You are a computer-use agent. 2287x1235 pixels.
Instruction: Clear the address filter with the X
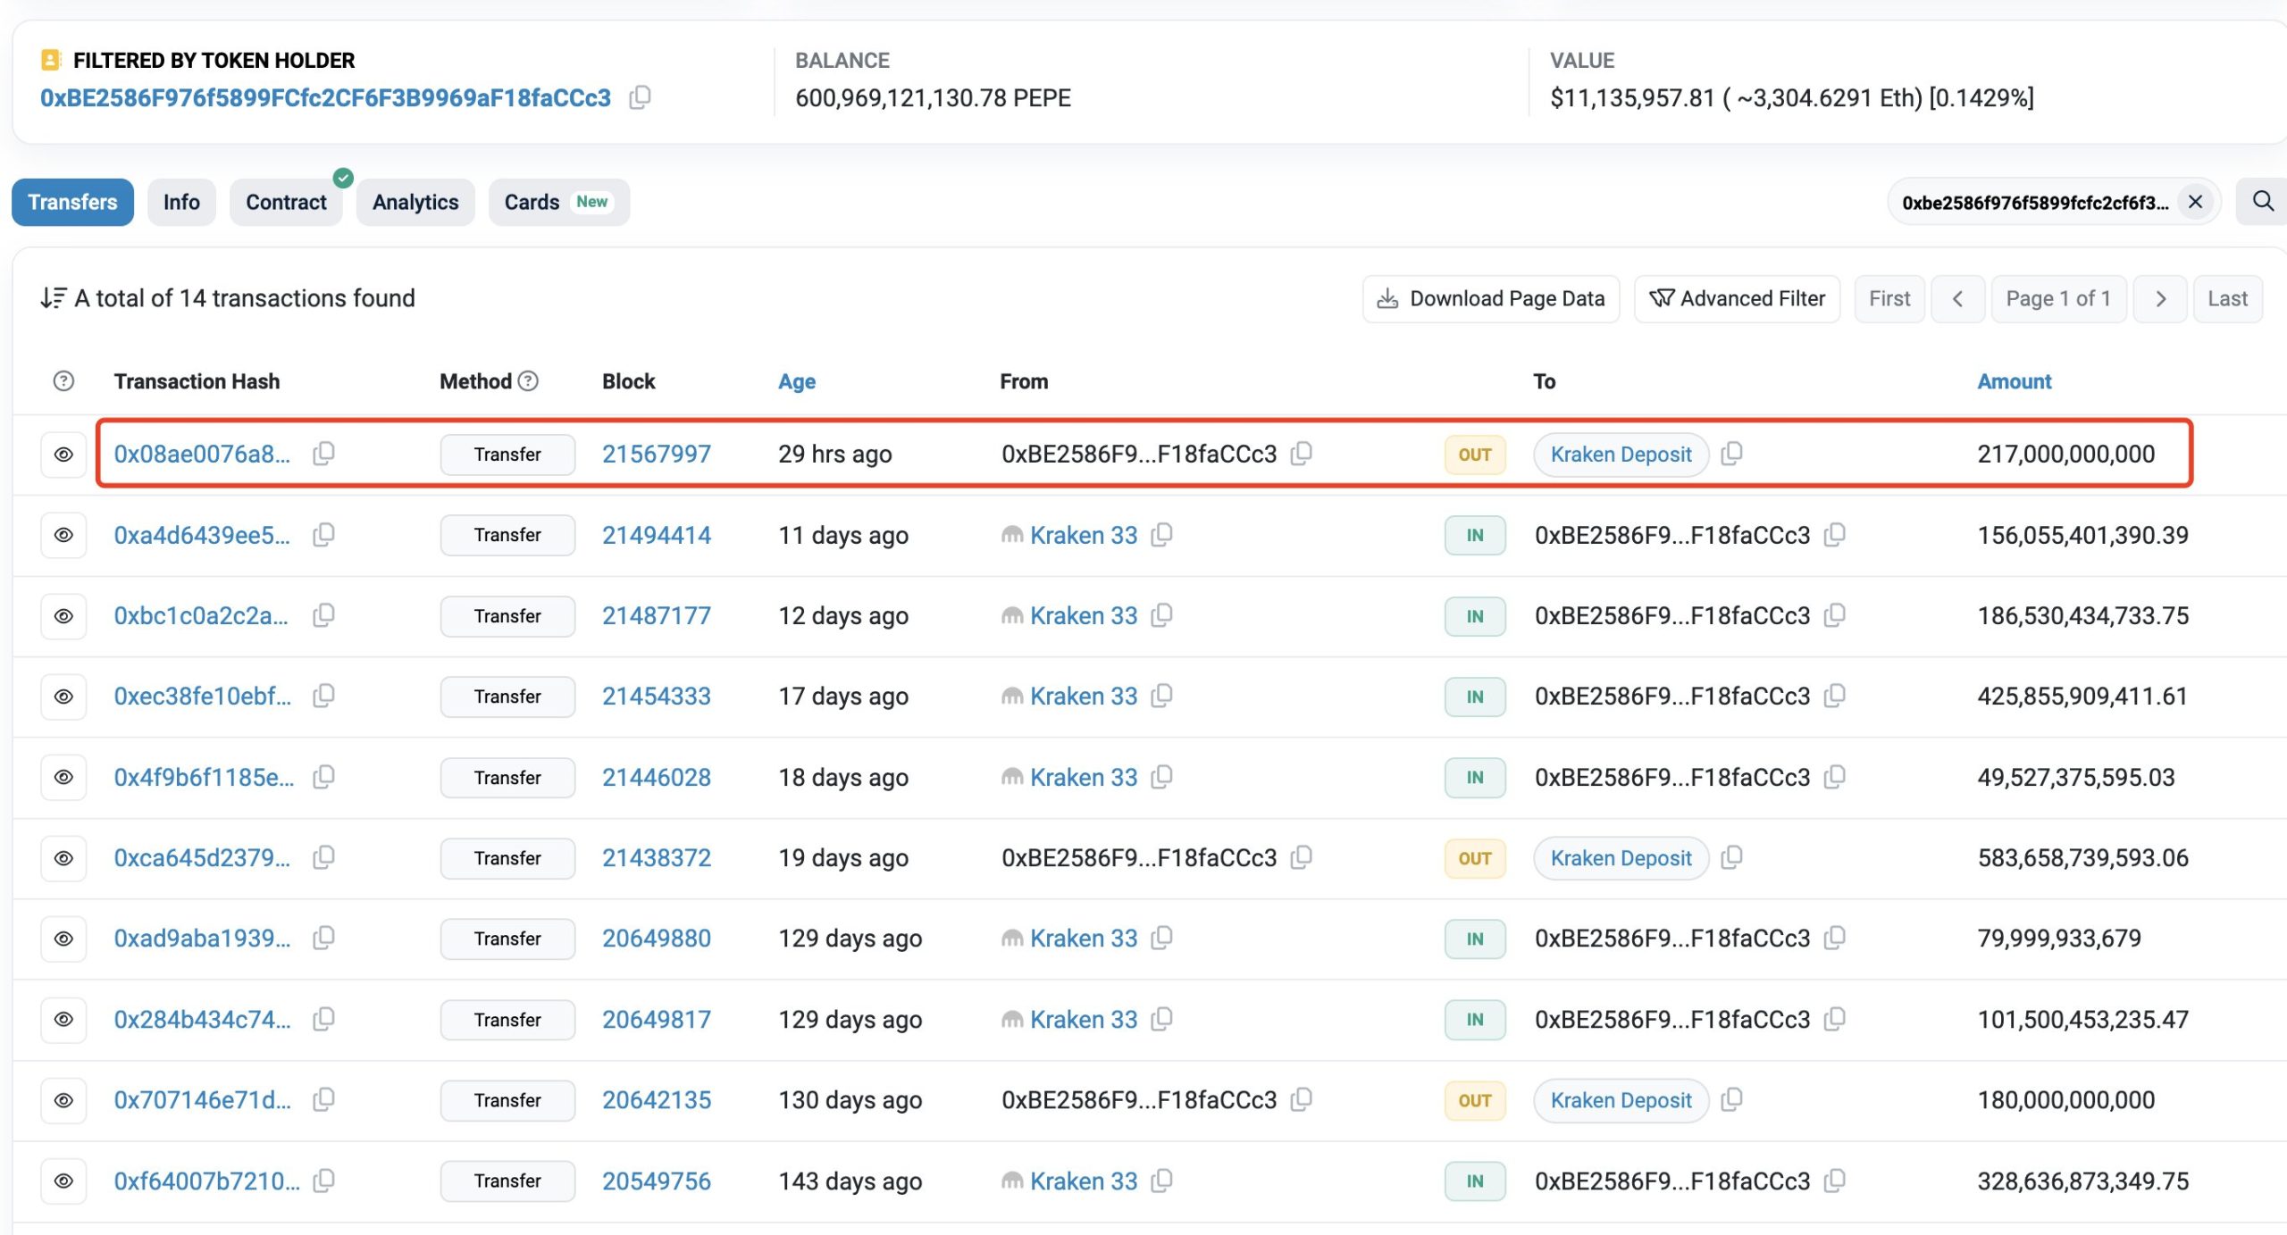tap(2195, 203)
